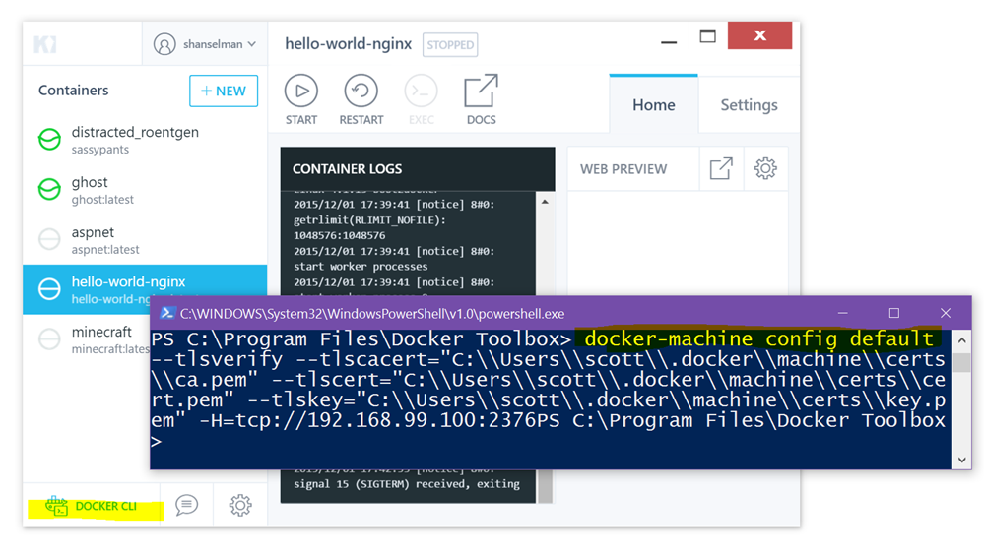
Task: Select the distracted_roentgen container
Action: point(145,139)
